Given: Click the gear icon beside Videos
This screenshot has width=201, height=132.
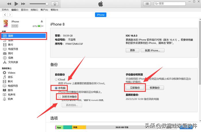Looking at the screenshot, I should tap(5, 73).
